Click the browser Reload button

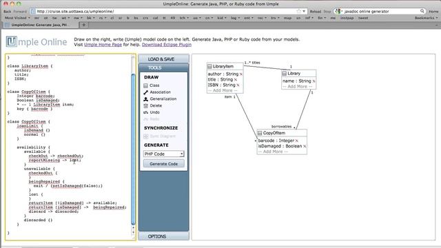pos(316,12)
